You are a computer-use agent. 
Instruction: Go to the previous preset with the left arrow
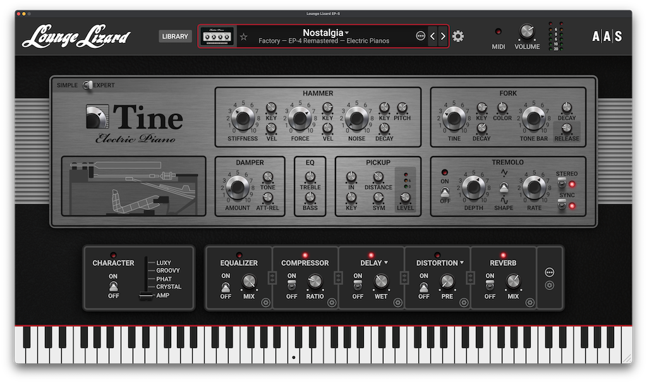click(x=432, y=36)
